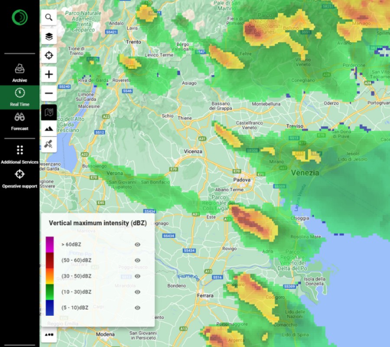This screenshot has height=347, width=390.
Task: Click the orange-yellow (30 - 50)dBZ swatch
Action: (50, 276)
